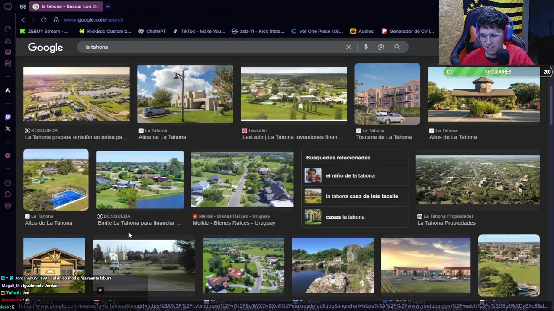Open 'Emite La Tahona para financiar' lake image
Screen dimensions: 554x311
tap(140, 180)
